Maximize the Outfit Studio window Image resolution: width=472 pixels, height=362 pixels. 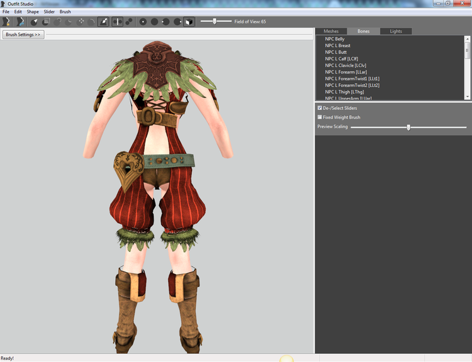point(448,3)
